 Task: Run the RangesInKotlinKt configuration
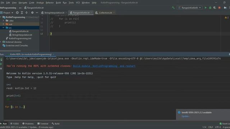[206, 8]
